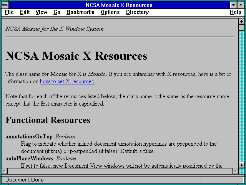
Task: Open the File menu
Action: tap(9, 12)
